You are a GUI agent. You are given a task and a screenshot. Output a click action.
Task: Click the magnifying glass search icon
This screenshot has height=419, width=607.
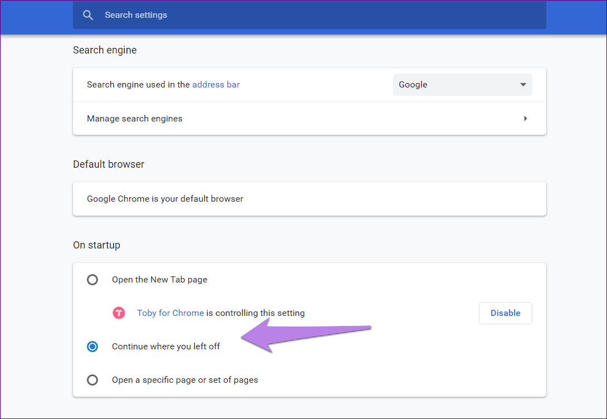[87, 15]
